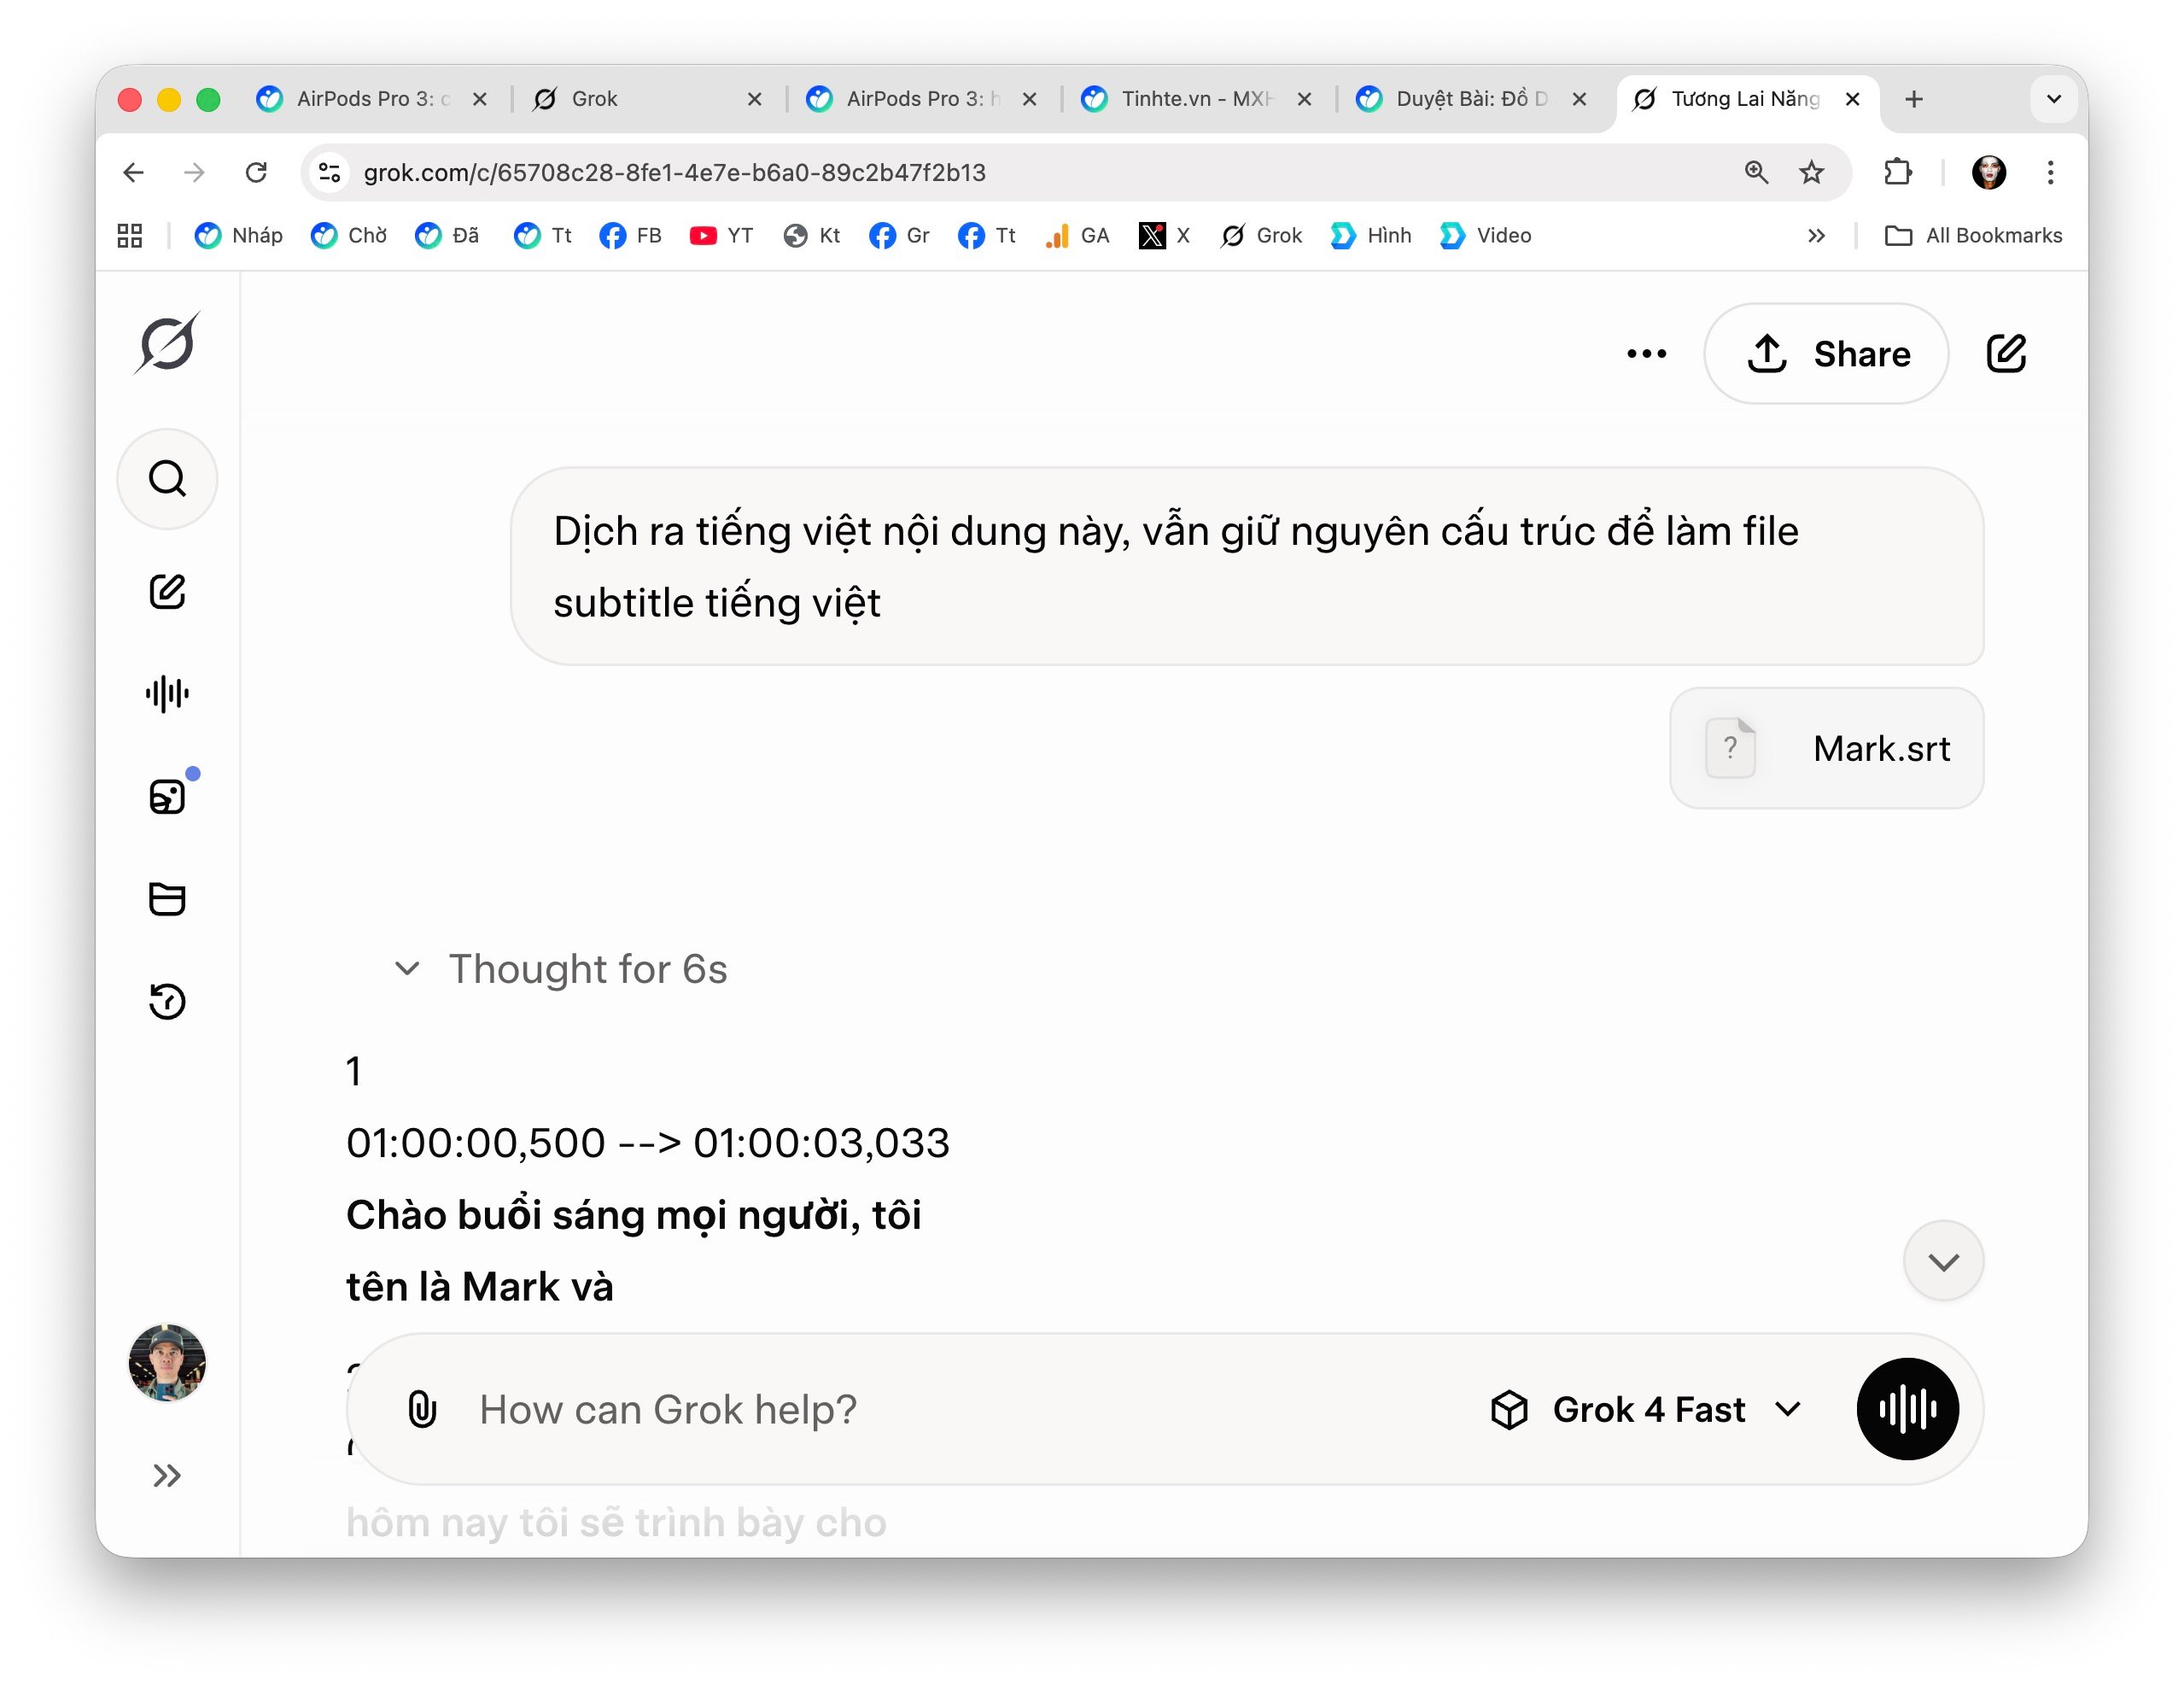The width and height of the screenshot is (2184, 1684).
Task: Open voice mode icon in sidebar
Action: pyautogui.click(x=167, y=693)
